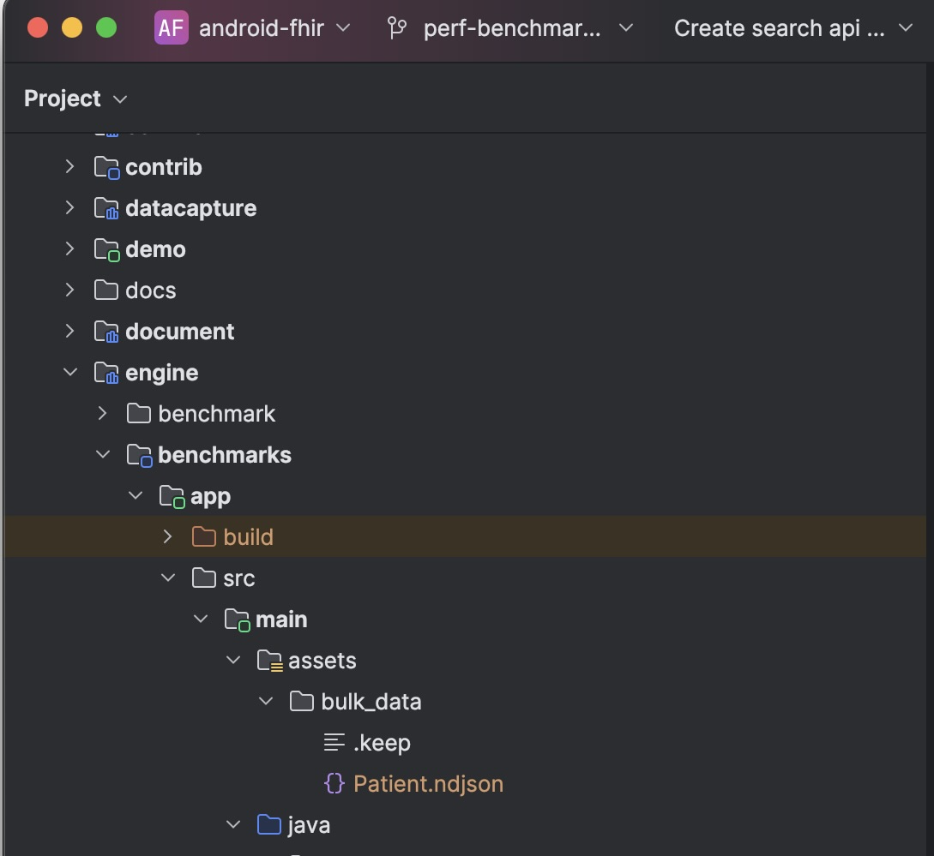Click the datacapture module folder icon
The width and height of the screenshot is (934, 856).
[106, 208]
